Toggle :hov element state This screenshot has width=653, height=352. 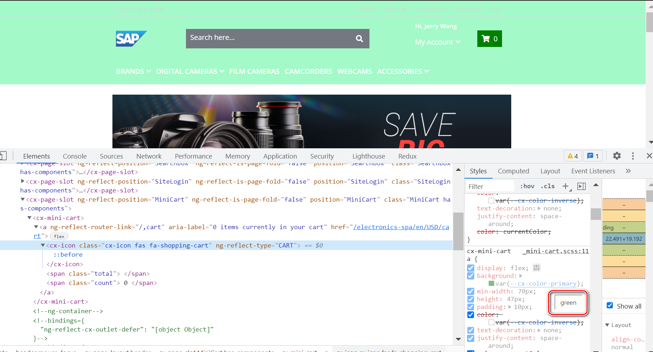[527, 186]
